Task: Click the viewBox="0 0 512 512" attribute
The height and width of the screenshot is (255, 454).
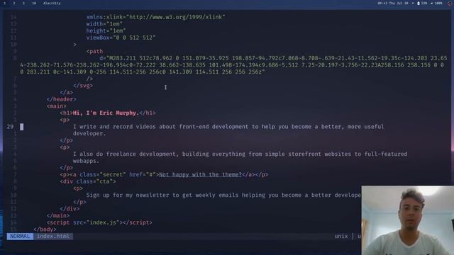Action: tap(121, 38)
